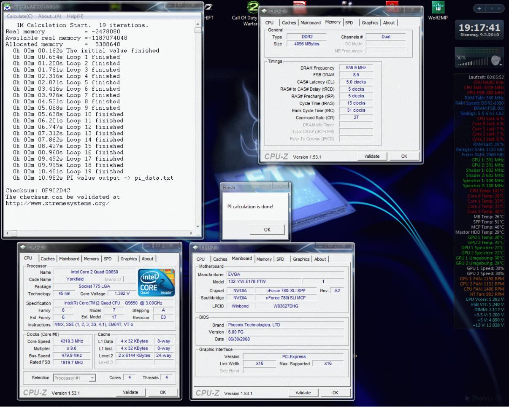Click the Shift racing game desktop icon
Image resolution: width=509 pixels, height=407 pixels.
(209, 8)
